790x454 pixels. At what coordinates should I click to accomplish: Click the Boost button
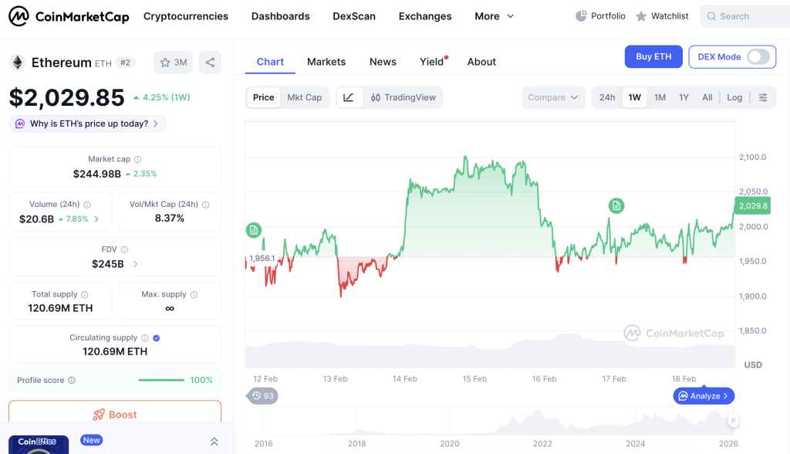pos(115,414)
